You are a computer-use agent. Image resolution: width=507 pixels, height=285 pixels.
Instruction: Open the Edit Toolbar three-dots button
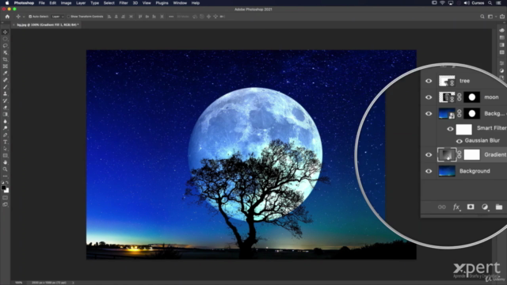[x=6, y=177]
